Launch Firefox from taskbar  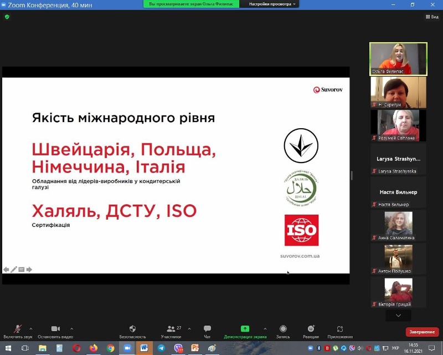pyautogui.click(x=93, y=348)
